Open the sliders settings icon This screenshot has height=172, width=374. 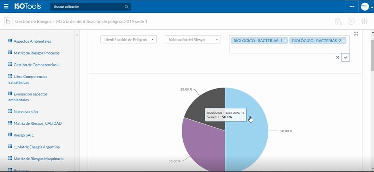pos(364,21)
